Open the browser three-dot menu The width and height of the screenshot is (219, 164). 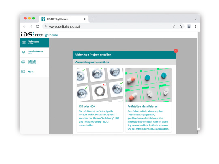pyautogui.click(x=195, y=26)
